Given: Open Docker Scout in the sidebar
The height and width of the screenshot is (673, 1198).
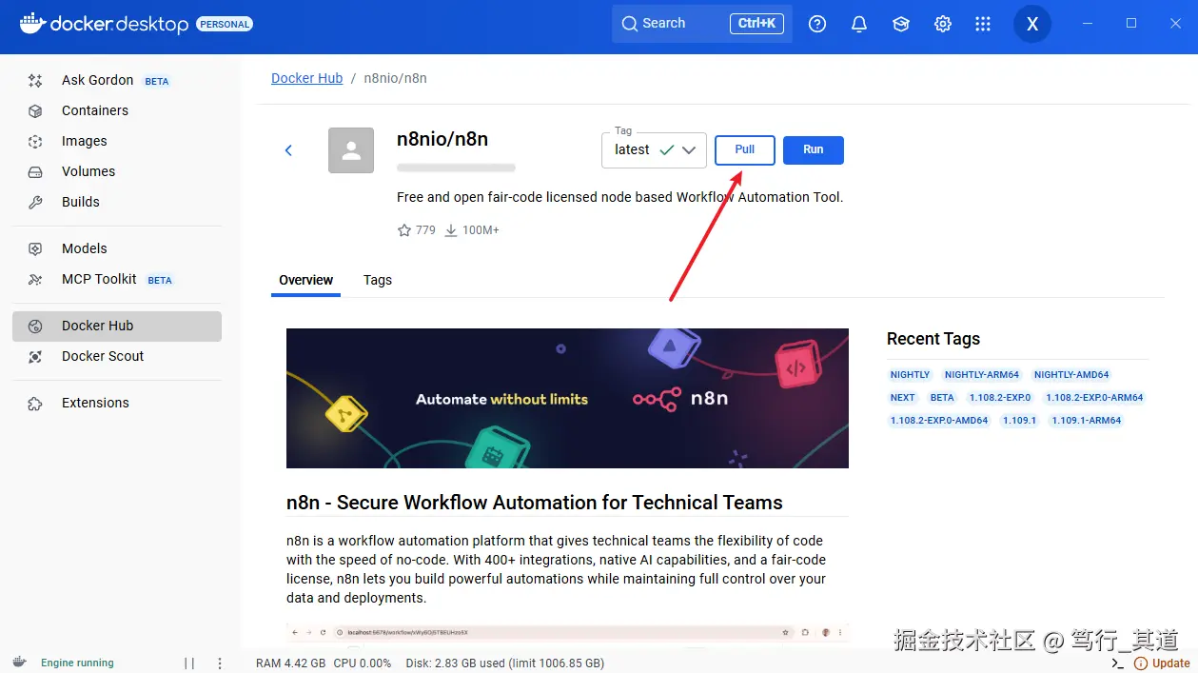Looking at the screenshot, I should (x=117, y=356).
